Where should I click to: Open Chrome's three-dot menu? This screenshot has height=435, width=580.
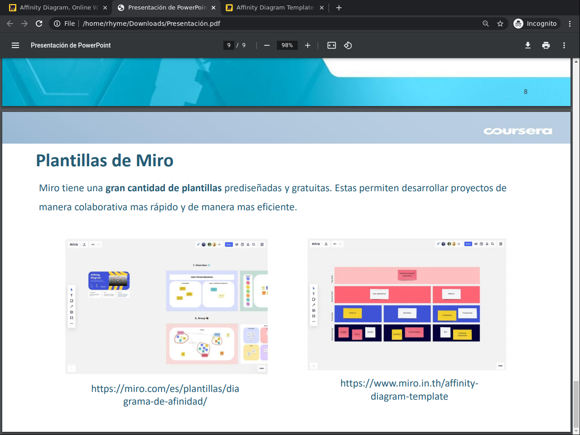click(x=570, y=24)
